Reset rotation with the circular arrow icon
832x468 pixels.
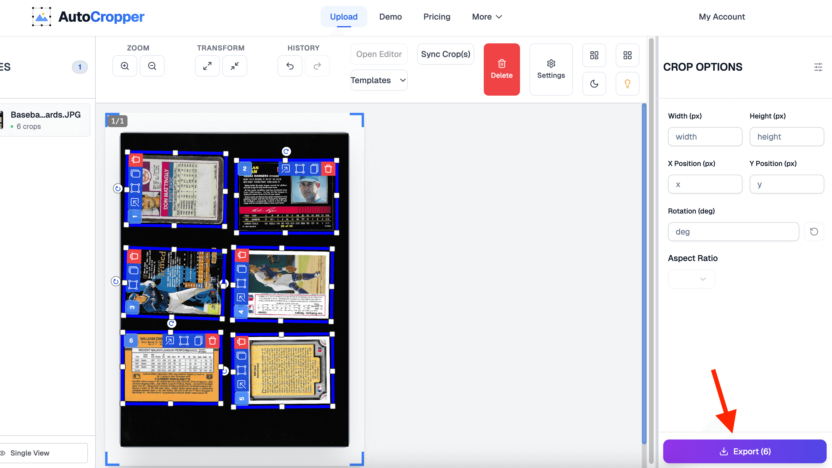(814, 231)
